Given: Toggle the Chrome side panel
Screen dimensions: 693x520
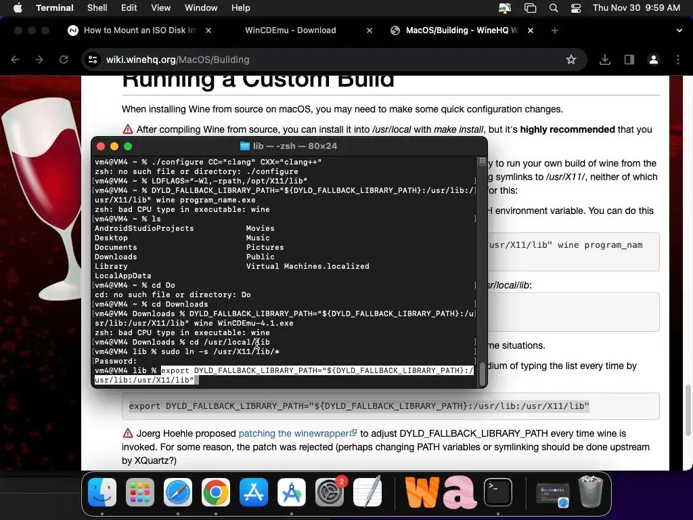Looking at the screenshot, I should coord(629,60).
